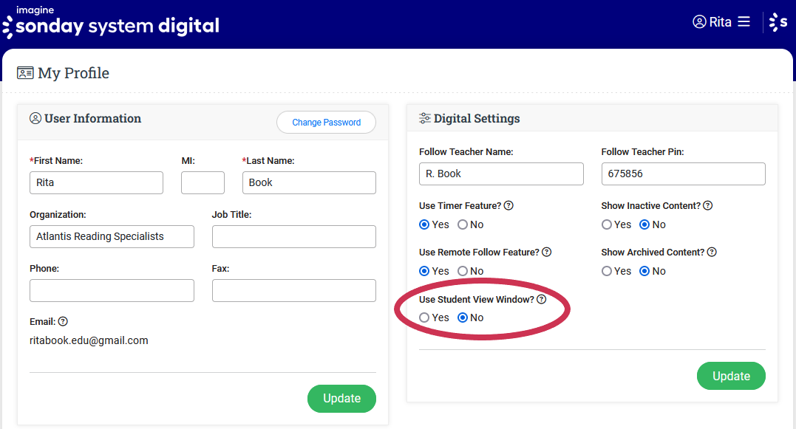
Task: Open the Rita user account menu
Action: (712, 22)
